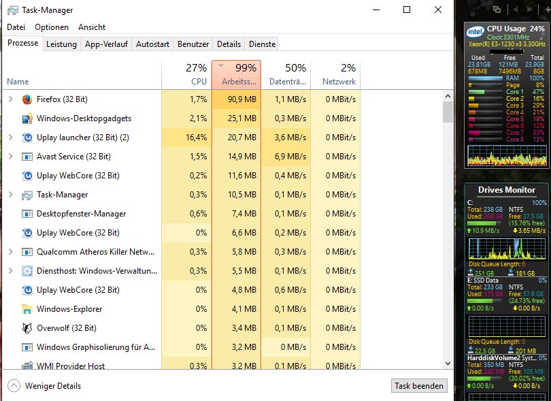Switch to the Dienste tab
The width and height of the screenshot is (551, 401).
[x=262, y=44]
